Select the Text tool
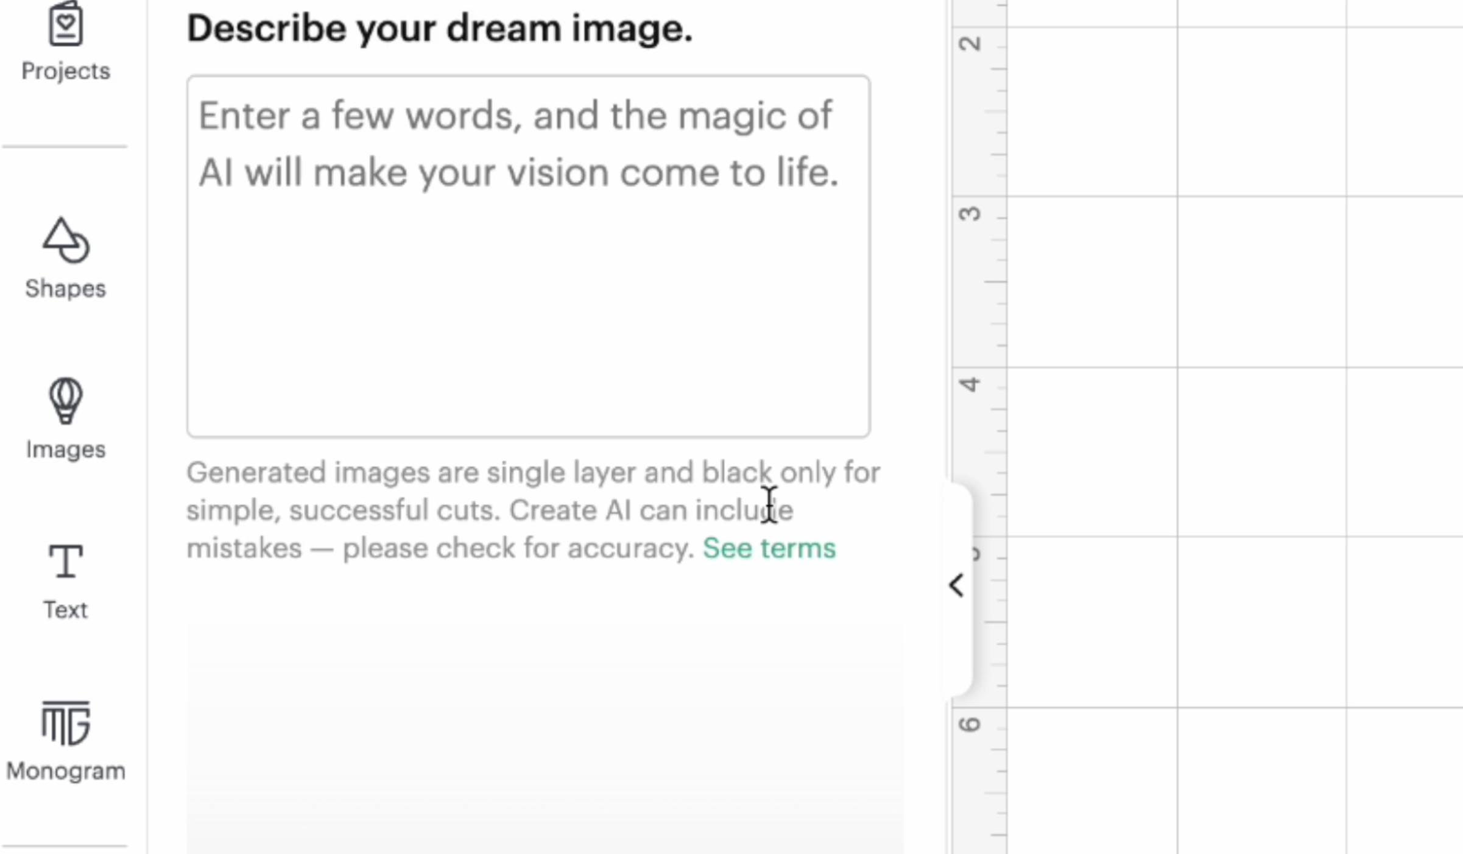Image resolution: width=1463 pixels, height=854 pixels. pos(65,566)
